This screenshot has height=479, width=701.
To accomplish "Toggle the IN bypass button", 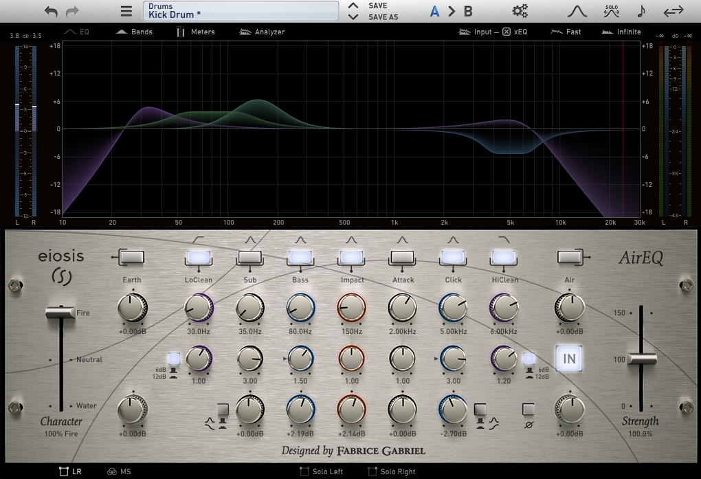I will coord(569,359).
